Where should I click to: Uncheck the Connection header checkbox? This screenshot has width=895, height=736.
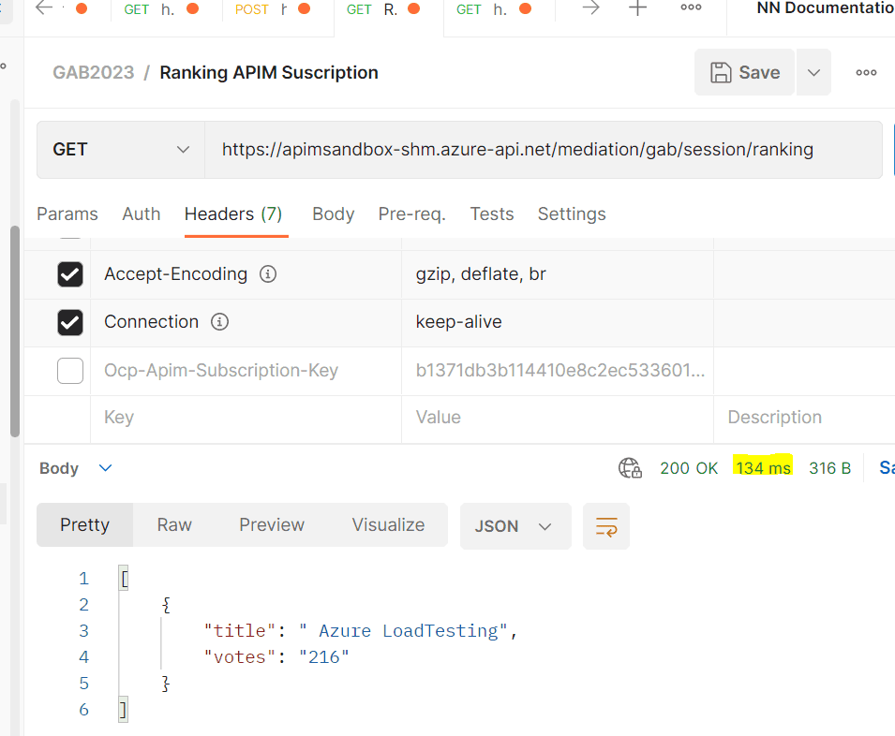(70, 323)
